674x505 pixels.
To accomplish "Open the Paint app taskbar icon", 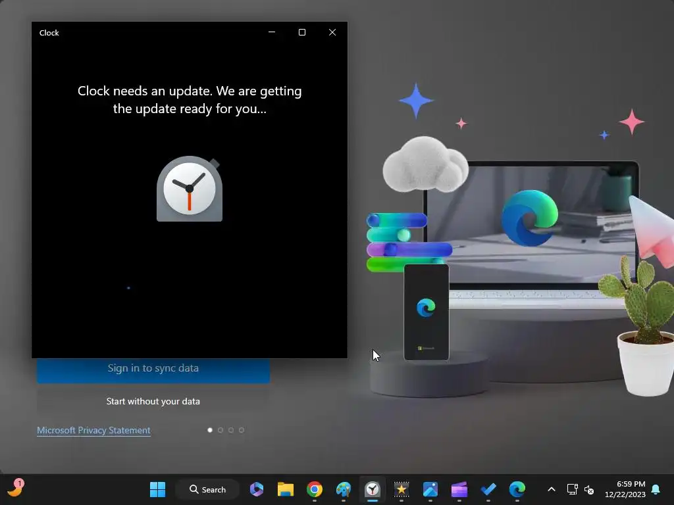I will tap(344, 489).
